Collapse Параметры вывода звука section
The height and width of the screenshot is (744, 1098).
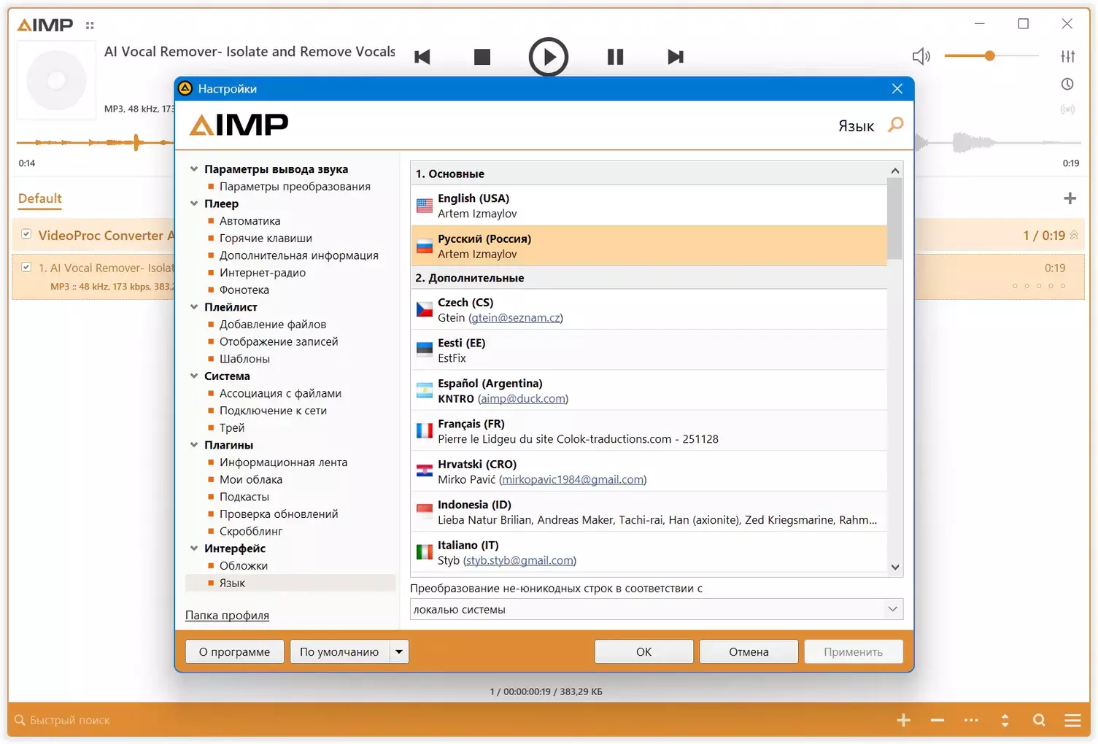pyautogui.click(x=194, y=169)
